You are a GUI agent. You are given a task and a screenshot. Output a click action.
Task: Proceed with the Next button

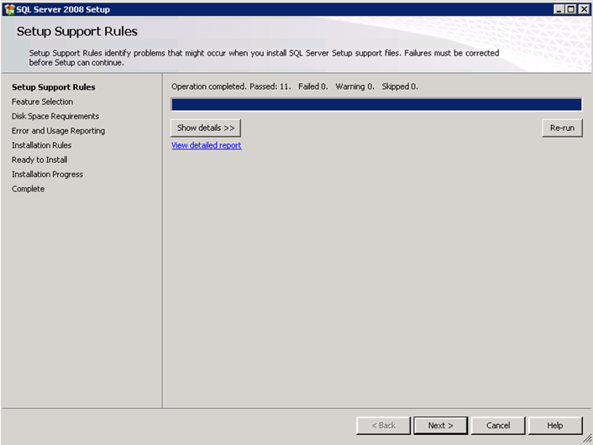pos(441,426)
